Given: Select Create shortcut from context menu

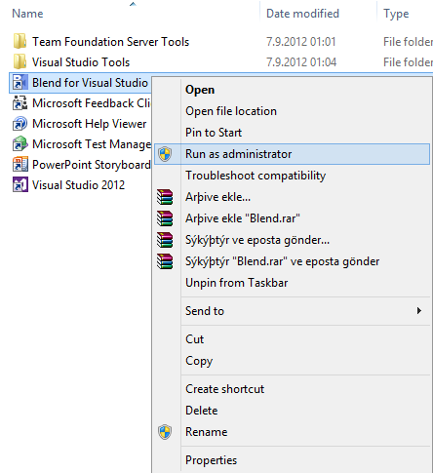Looking at the screenshot, I should pos(225,389).
